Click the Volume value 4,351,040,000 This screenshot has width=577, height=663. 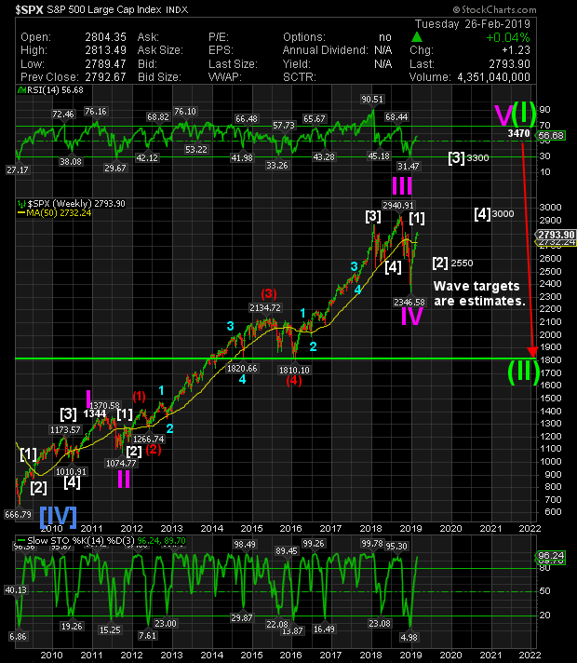pyautogui.click(x=493, y=77)
